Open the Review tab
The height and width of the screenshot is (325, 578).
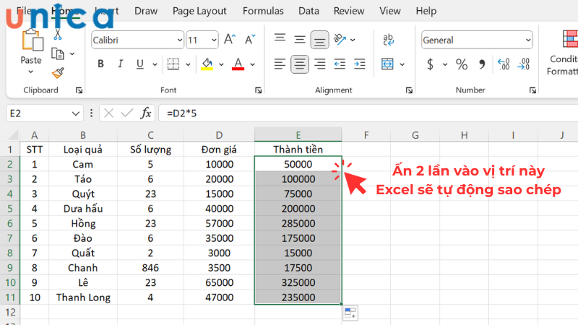[x=349, y=11]
